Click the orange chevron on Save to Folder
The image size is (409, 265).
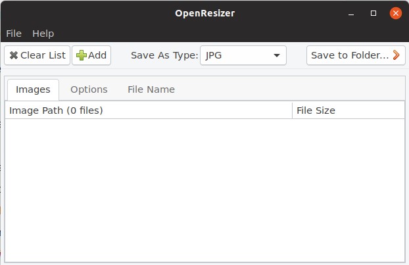[397, 55]
